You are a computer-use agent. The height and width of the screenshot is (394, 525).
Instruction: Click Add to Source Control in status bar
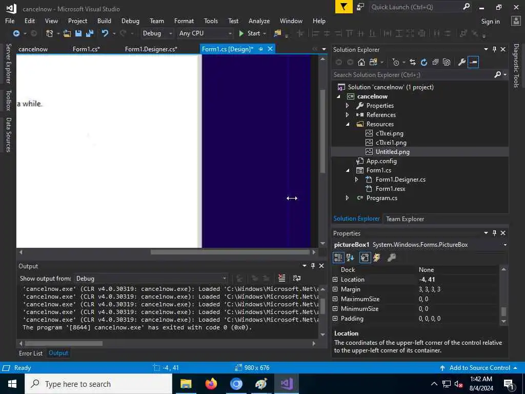point(479,368)
